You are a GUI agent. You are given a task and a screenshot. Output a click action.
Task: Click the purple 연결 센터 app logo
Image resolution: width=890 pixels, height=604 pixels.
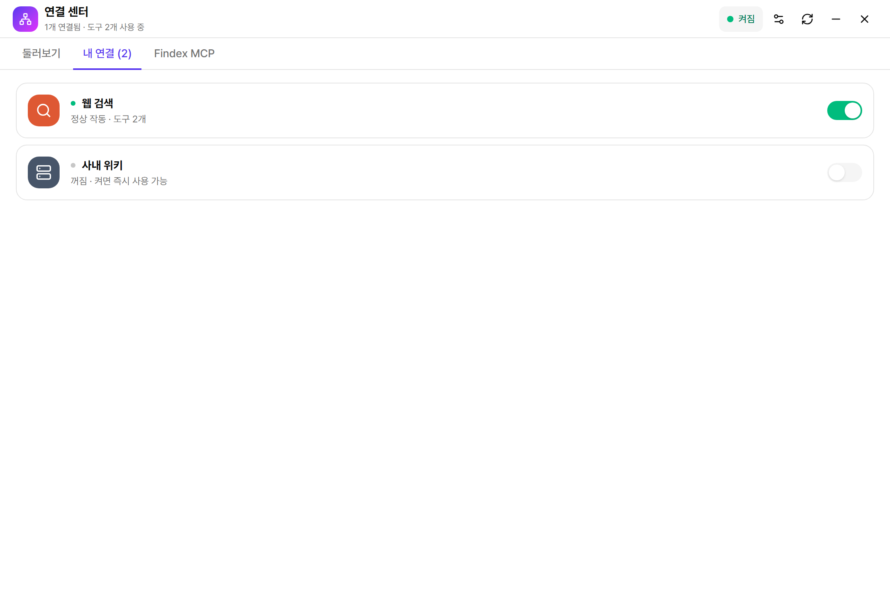[x=25, y=19]
